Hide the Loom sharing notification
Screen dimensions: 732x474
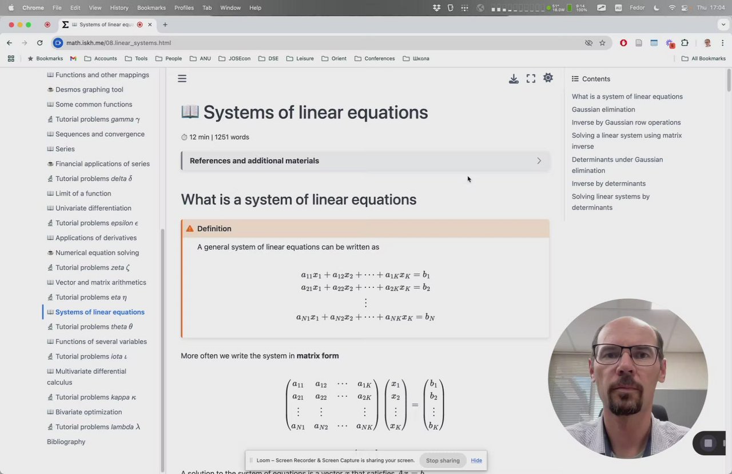click(x=476, y=460)
